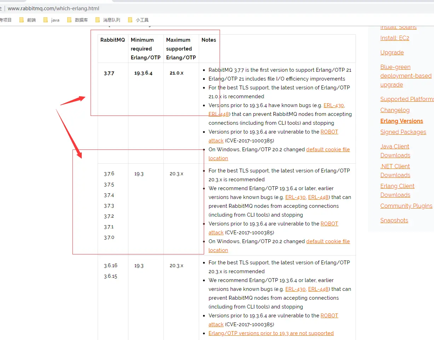Select version 3.7.6 in the table
Viewport: 434px width, 340px height.
[109, 174]
